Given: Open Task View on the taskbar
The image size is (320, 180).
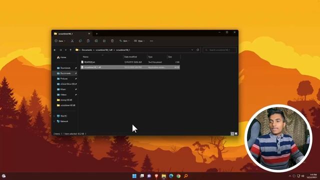Looking at the screenshot, I should click(142, 176).
